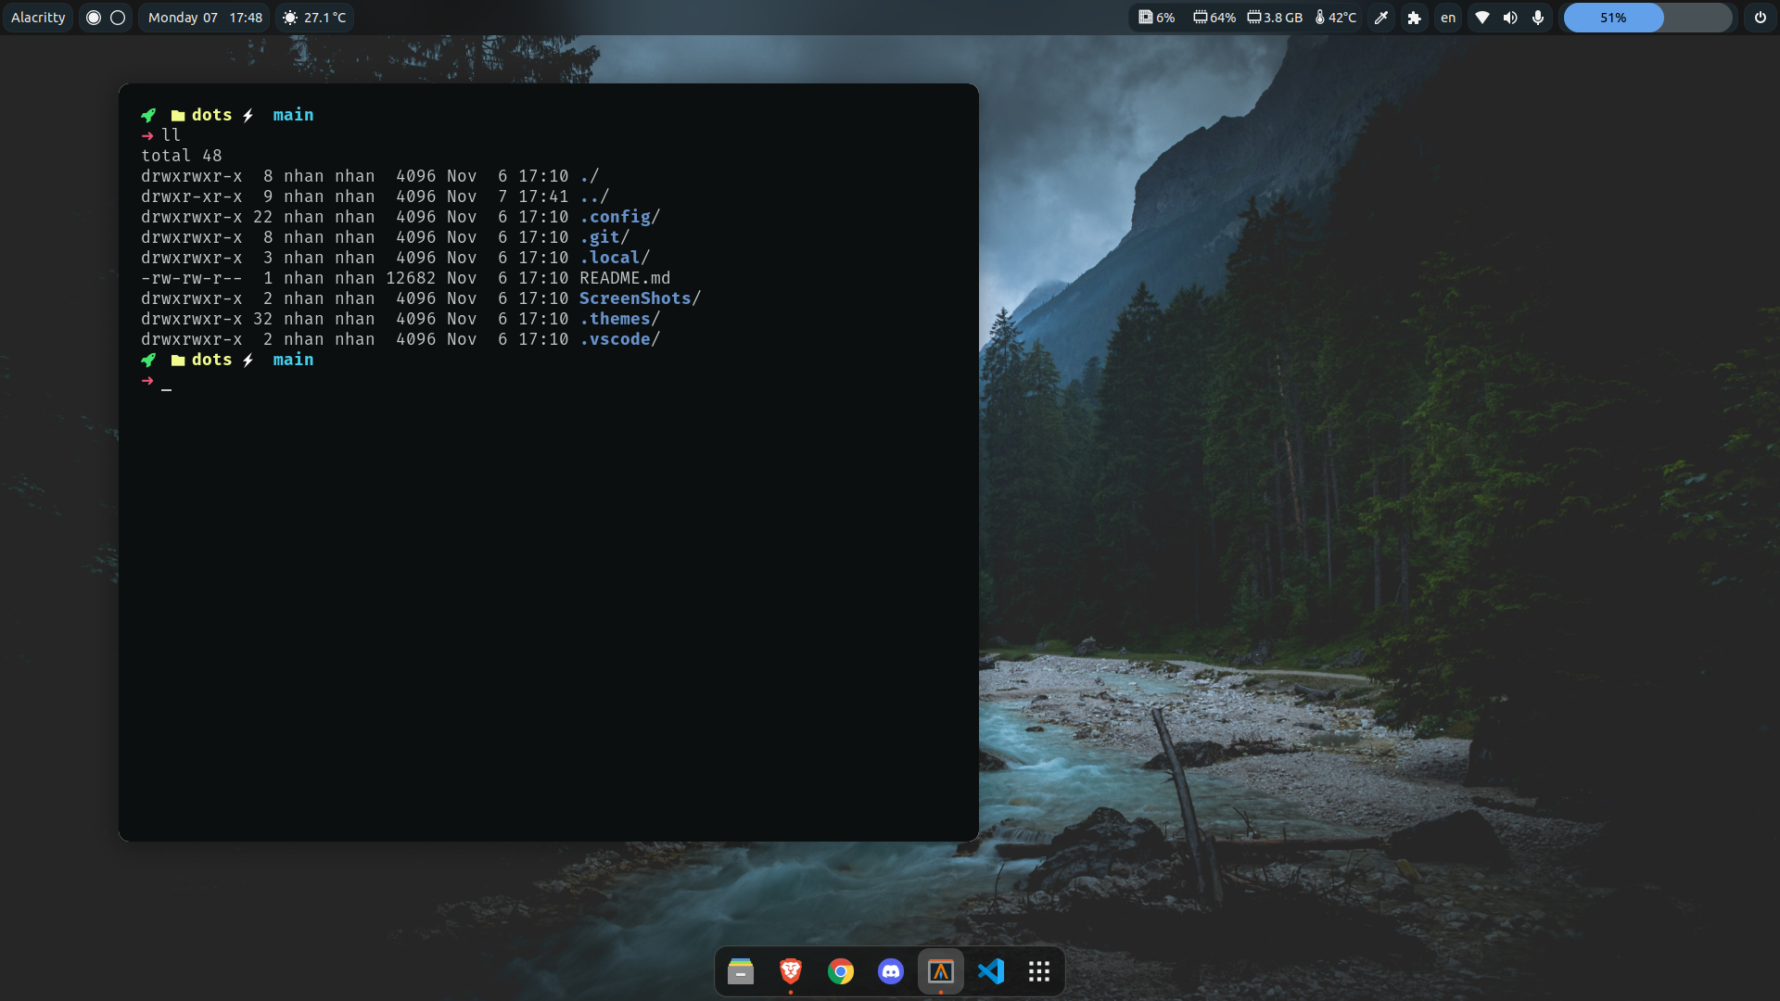
Task: Toggle the microphone icon in panel
Action: (1538, 18)
